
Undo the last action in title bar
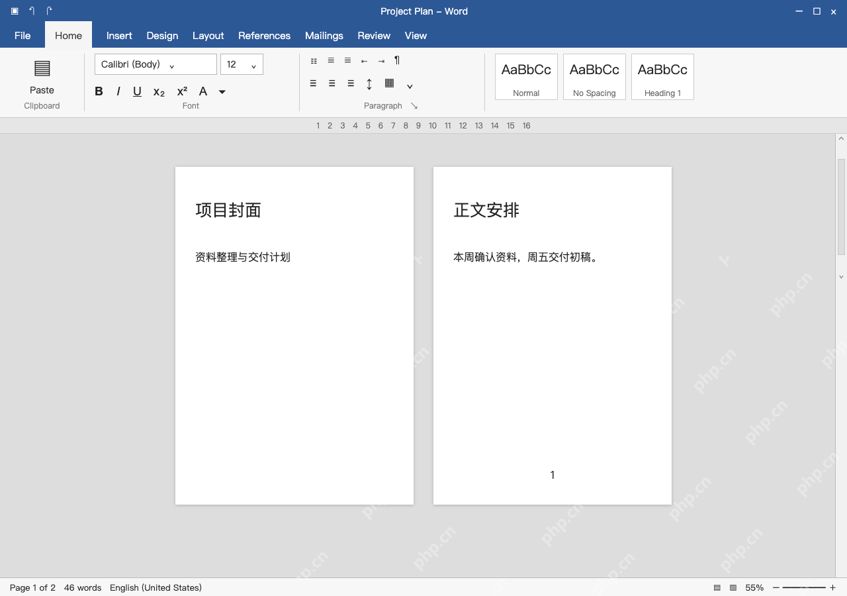tap(32, 11)
